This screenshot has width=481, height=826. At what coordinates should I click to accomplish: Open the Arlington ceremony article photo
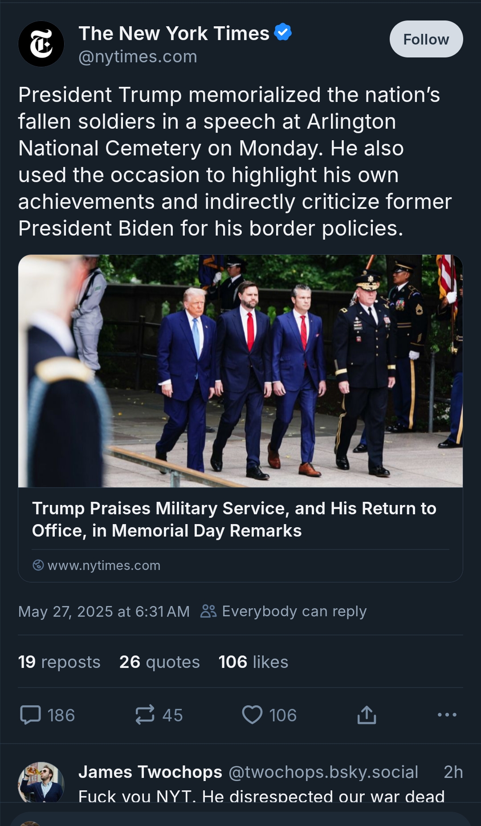pos(240,370)
